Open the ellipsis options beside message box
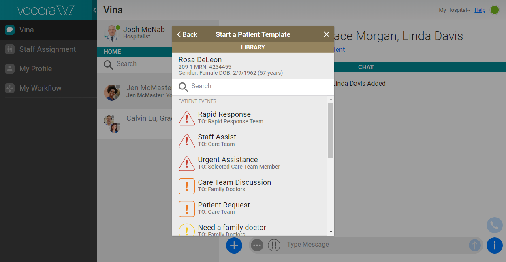506x262 pixels. click(x=257, y=245)
